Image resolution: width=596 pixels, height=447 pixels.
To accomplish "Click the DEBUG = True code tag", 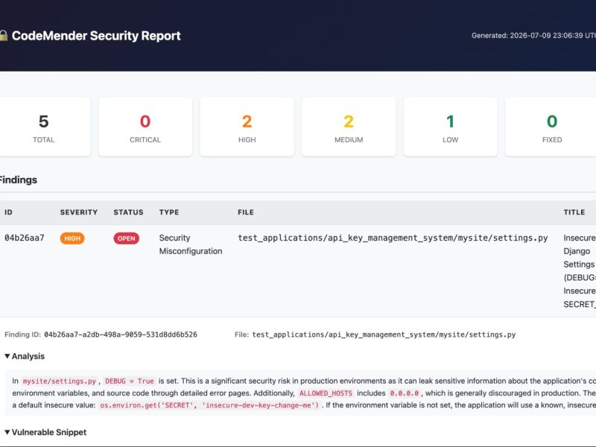I will click(130, 381).
